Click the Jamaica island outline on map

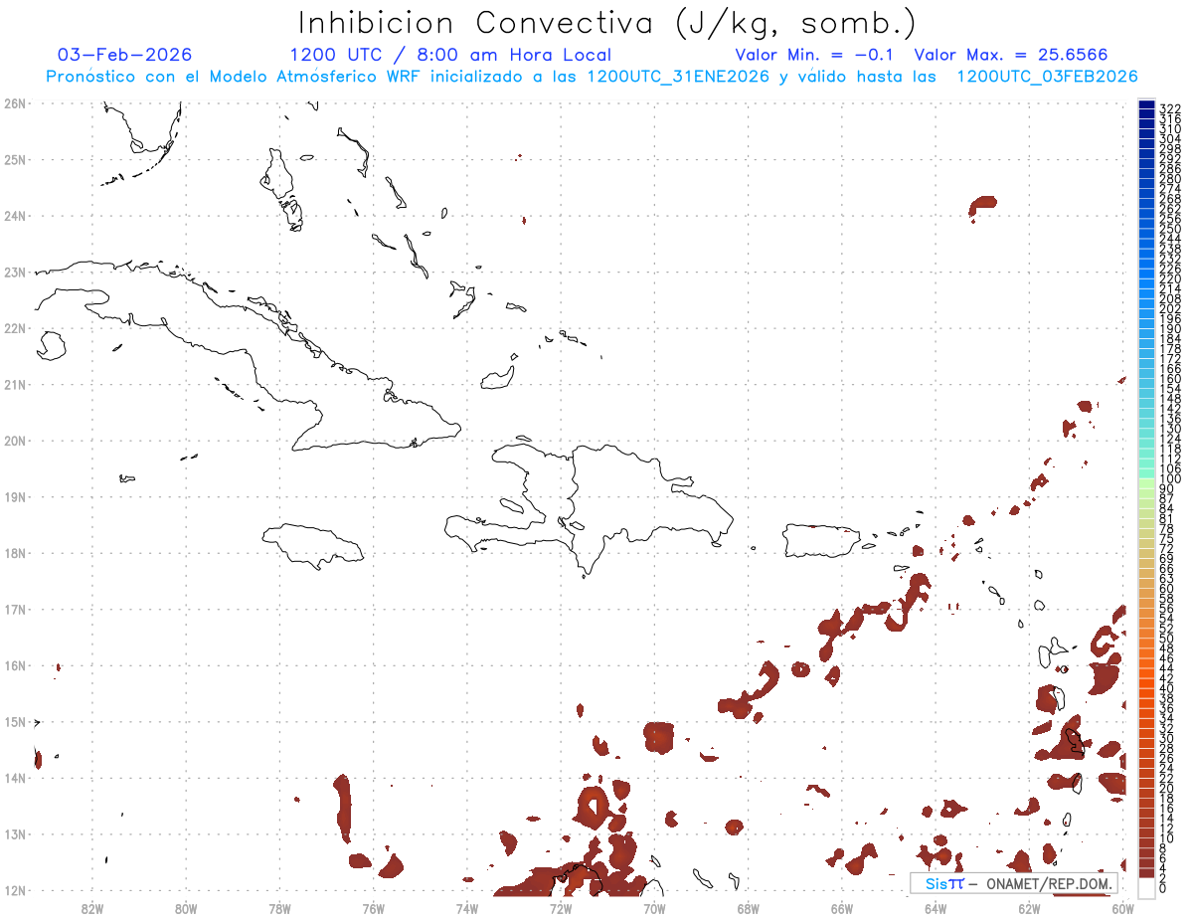pyautogui.click(x=313, y=545)
